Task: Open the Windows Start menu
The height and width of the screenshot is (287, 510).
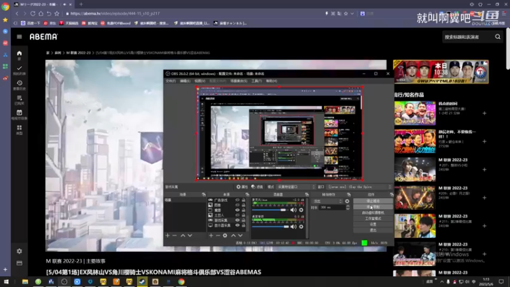Action: click(6, 282)
